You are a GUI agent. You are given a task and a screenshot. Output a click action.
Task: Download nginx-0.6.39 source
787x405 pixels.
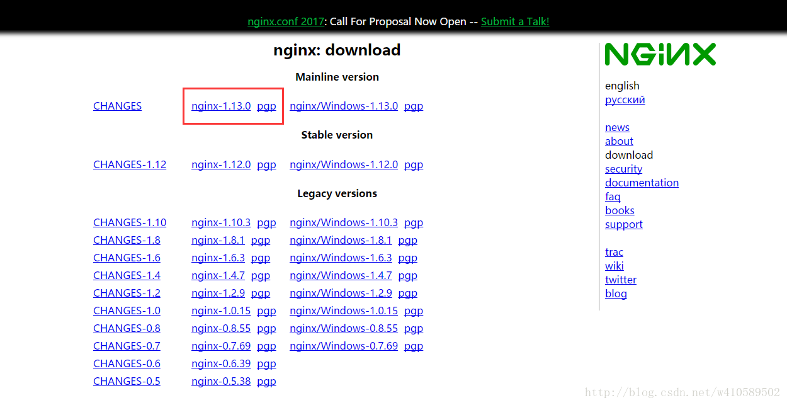(221, 363)
